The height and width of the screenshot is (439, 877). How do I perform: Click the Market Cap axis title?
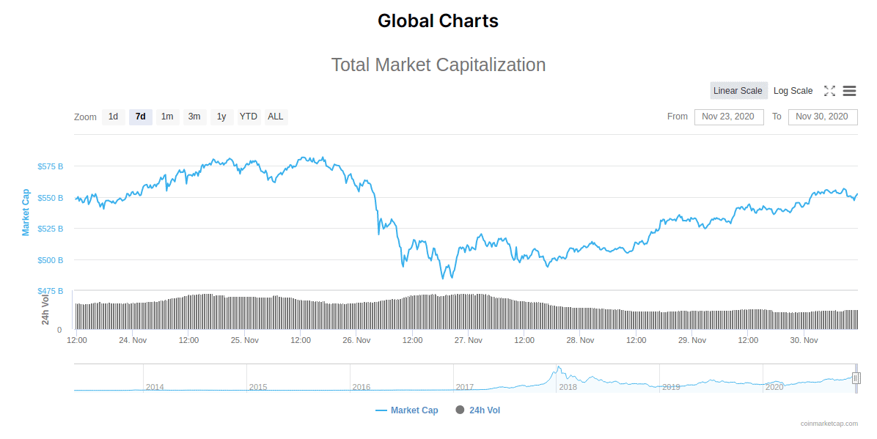26,213
